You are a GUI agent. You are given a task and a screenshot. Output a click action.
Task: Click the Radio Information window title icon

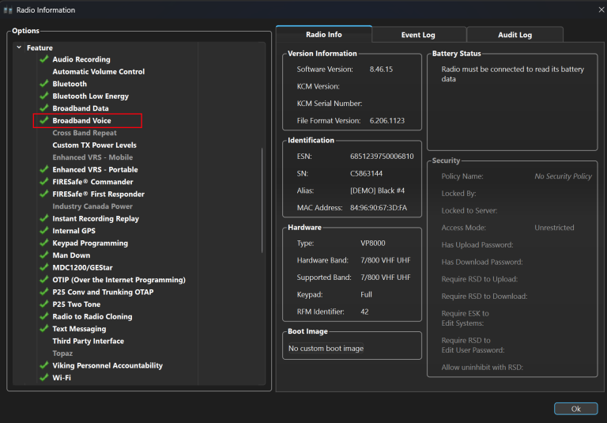9,10
